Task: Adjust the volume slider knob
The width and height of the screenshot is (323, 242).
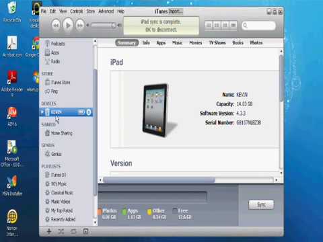Action: coord(114,25)
